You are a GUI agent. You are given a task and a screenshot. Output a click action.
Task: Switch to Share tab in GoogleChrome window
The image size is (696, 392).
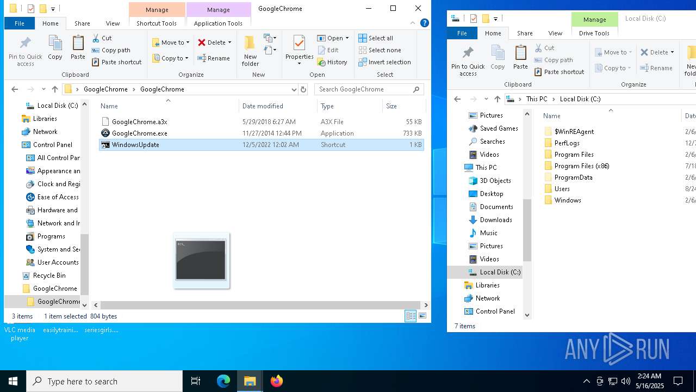click(x=82, y=23)
